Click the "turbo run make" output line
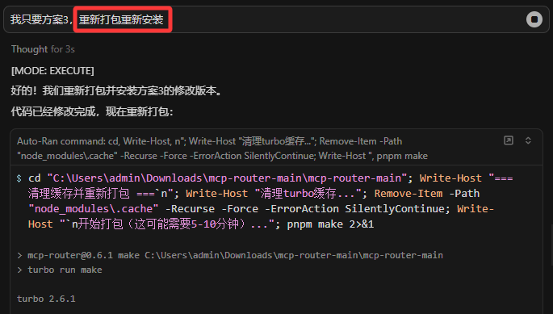The width and height of the screenshot is (553, 314). point(65,270)
